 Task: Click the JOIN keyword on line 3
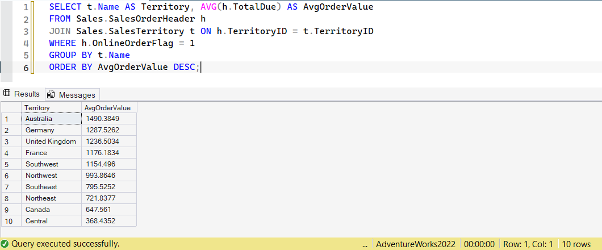tap(60, 31)
